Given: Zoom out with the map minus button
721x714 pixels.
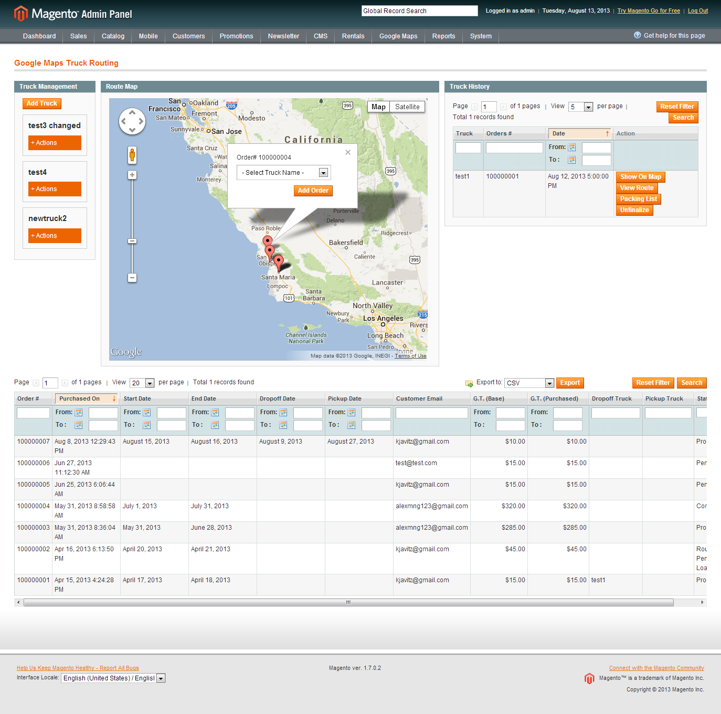Looking at the screenshot, I should tap(132, 278).
